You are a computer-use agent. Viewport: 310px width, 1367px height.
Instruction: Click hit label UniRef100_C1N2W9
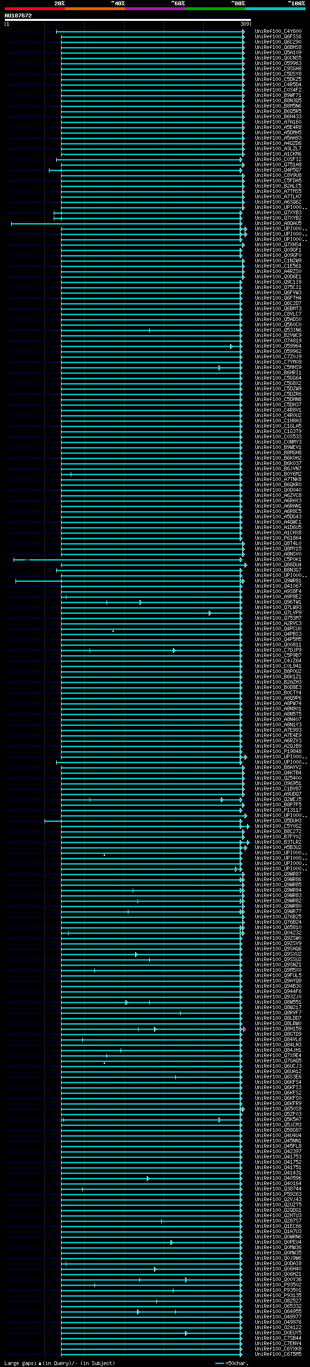[278, 260]
